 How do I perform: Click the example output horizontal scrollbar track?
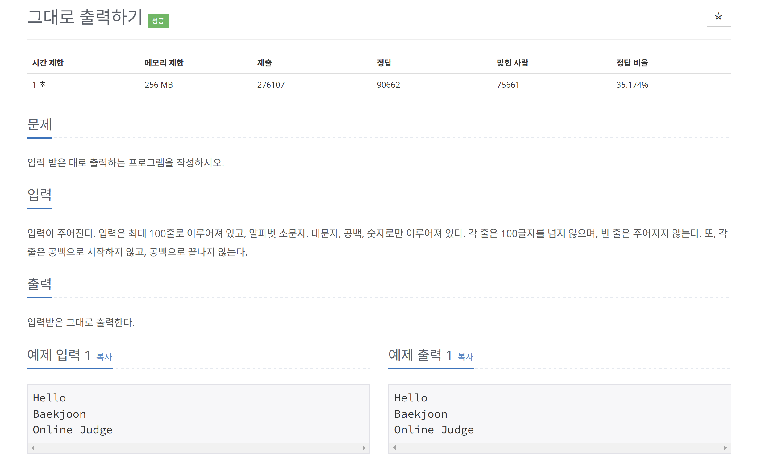click(x=559, y=448)
